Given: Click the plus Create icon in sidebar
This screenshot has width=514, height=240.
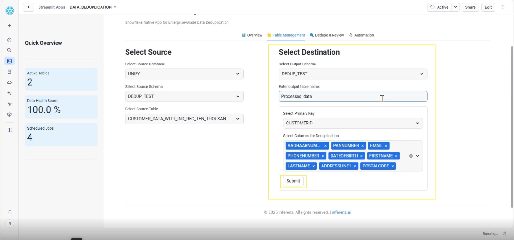Looking at the screenshot, I should click(10, 25).
